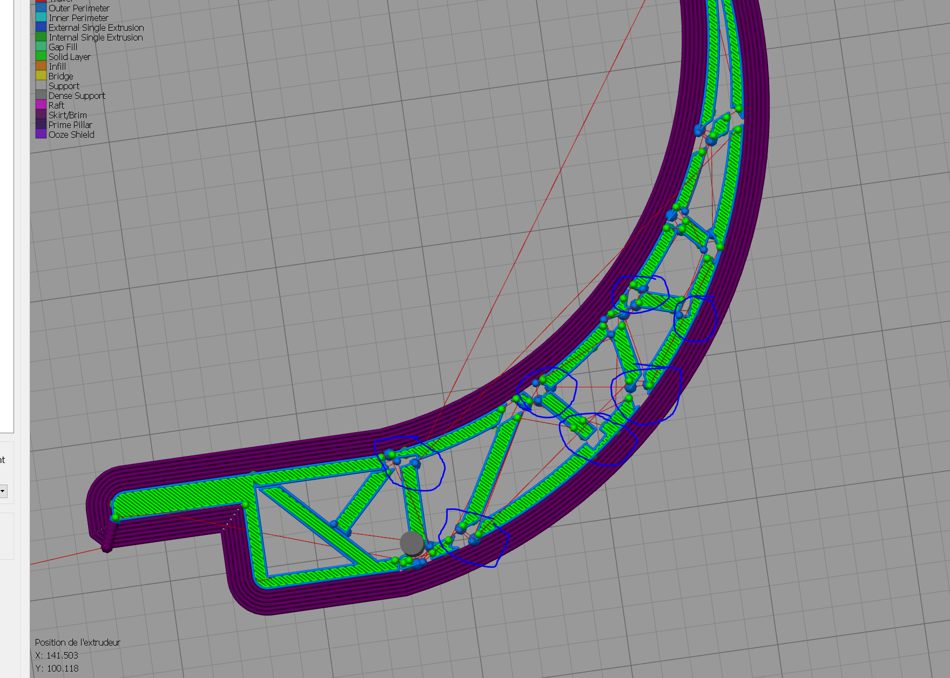Click the "Gap Fill" legend label
This screenshot has height=678, width=950.
(63, 47)
